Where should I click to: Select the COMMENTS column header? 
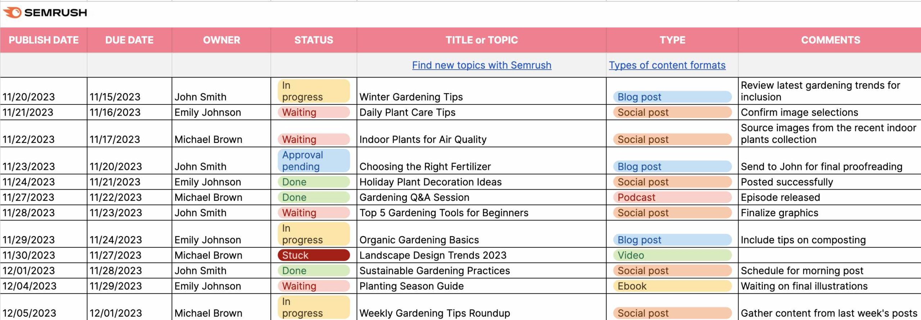pyautogui.click(x=830, y=40)
